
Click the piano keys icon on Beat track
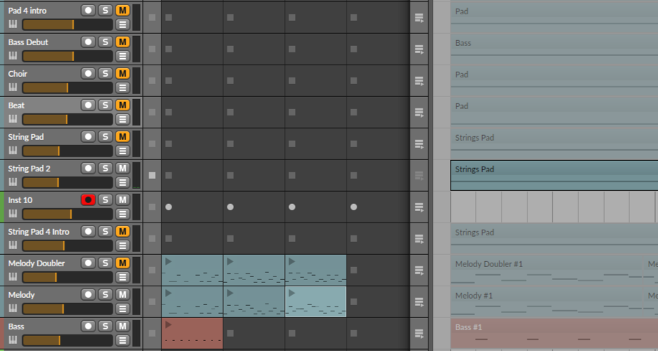[x=12, y=119]
